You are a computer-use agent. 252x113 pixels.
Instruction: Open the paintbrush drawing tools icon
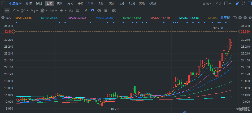coord(237,3)
